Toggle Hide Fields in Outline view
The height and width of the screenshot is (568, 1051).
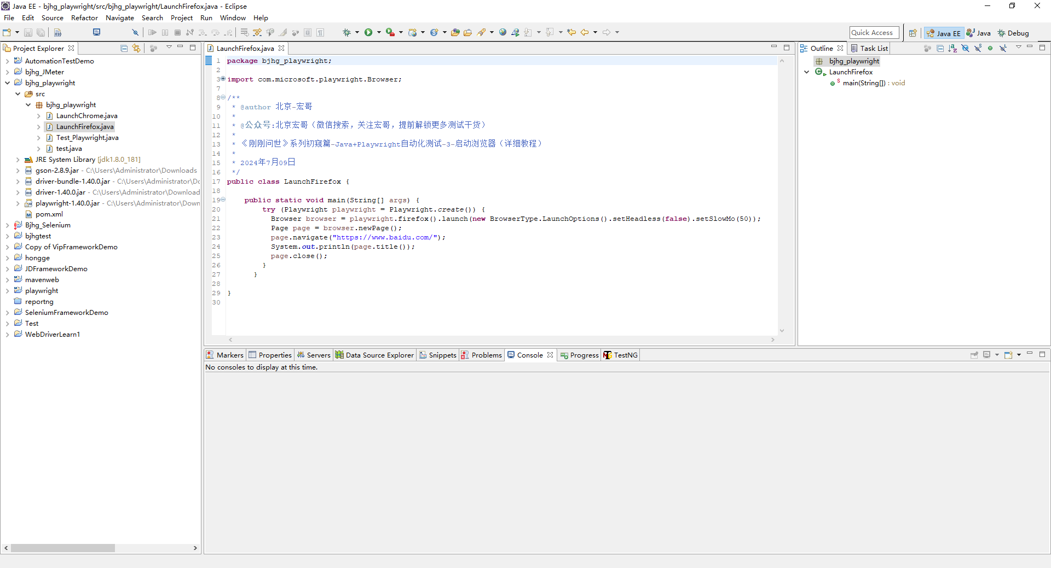(x=965, y=48)
